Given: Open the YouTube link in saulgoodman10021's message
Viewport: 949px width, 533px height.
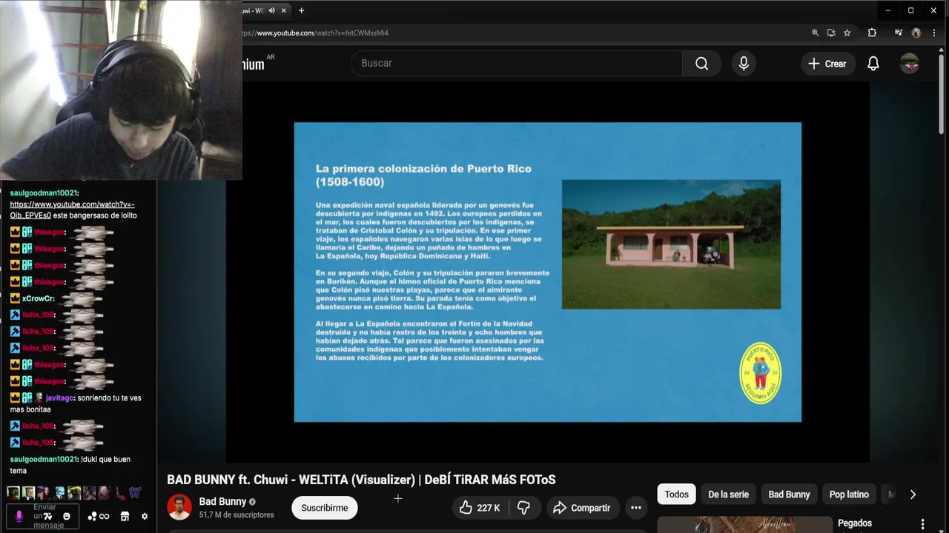Looking at the screenshot, I should coord(72,209).
